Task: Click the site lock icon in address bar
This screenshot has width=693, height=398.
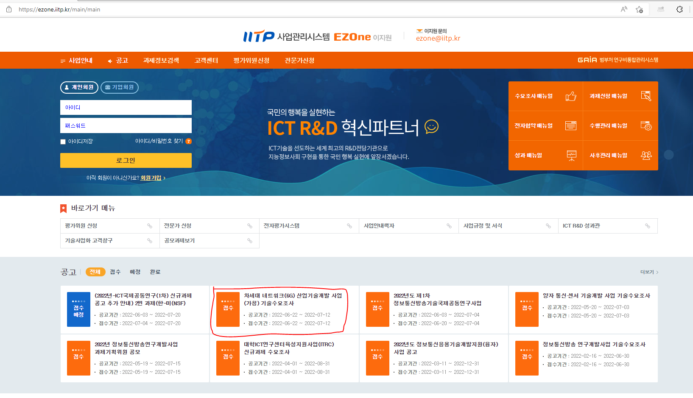Action: 8,9
